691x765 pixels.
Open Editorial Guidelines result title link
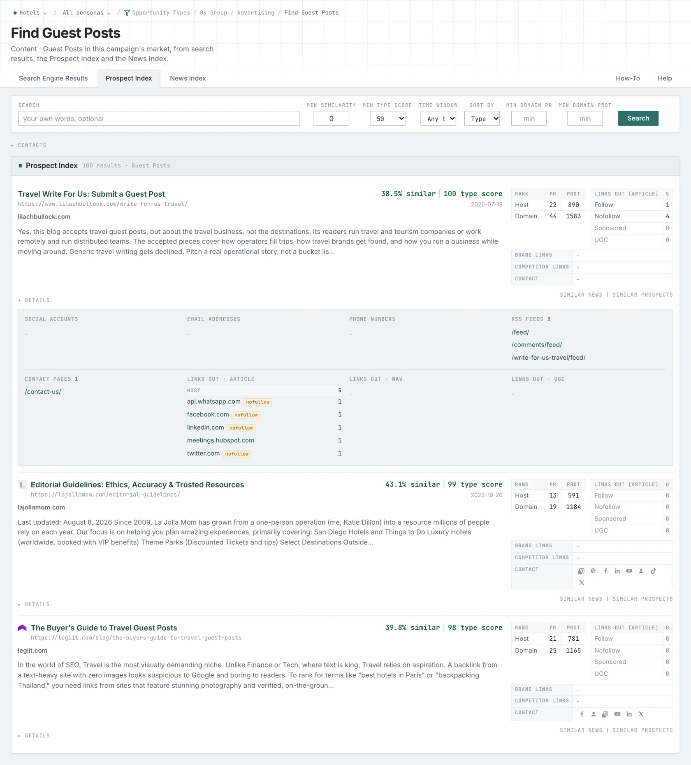point(137,485)
